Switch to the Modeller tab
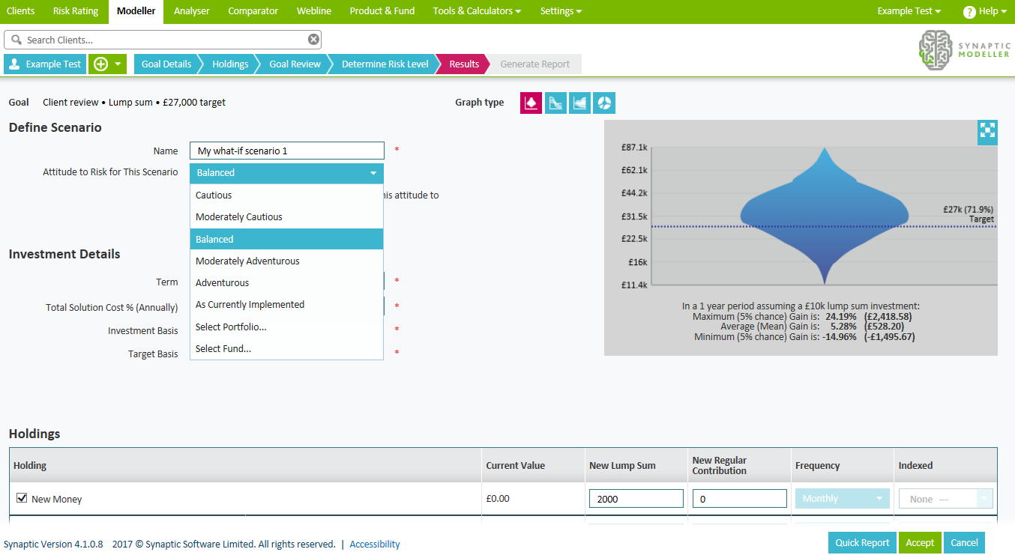The width and height of the screenshot is (1015, 555). pos(136,11)
